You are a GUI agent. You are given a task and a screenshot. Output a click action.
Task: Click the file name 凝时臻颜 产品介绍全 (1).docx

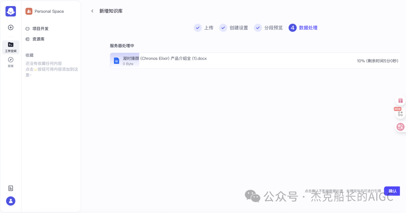point(165,59)
